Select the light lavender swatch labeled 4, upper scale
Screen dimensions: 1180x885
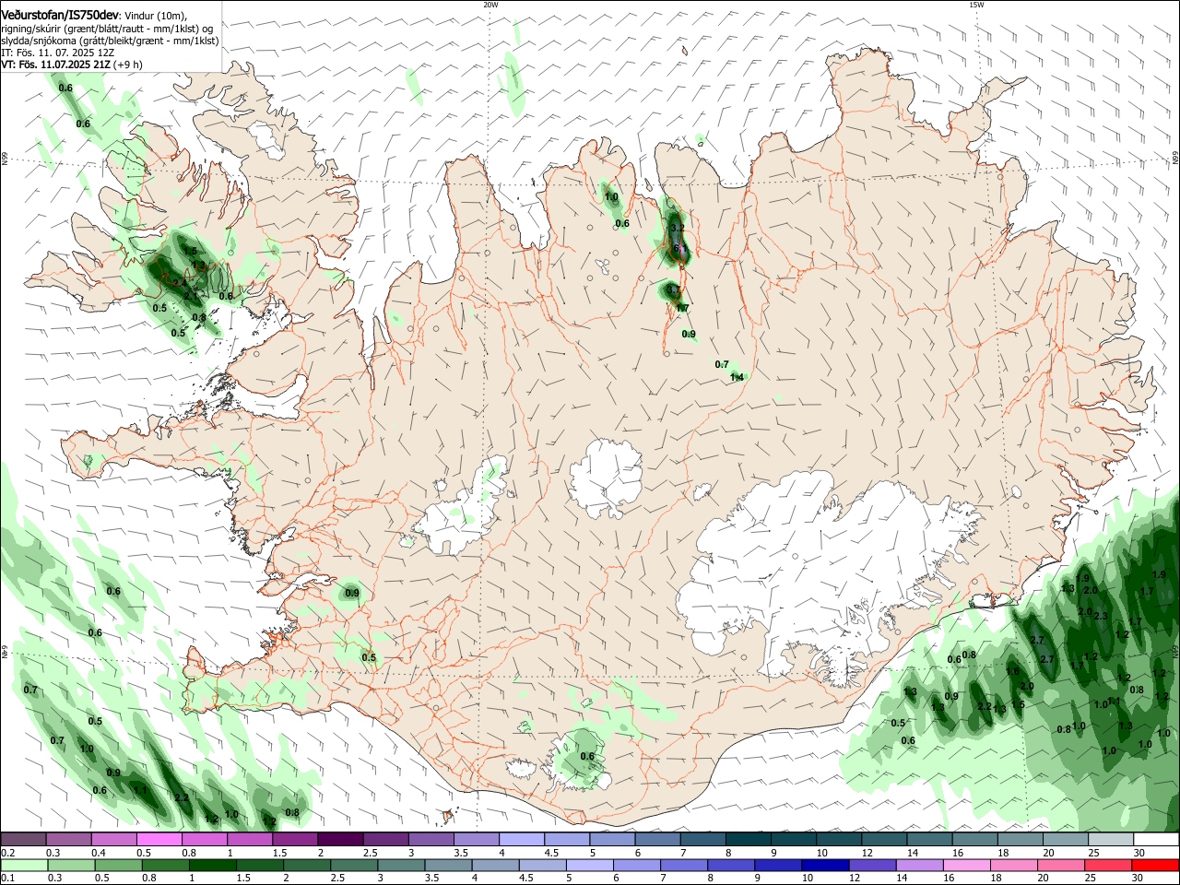click(x=522, y=839)
